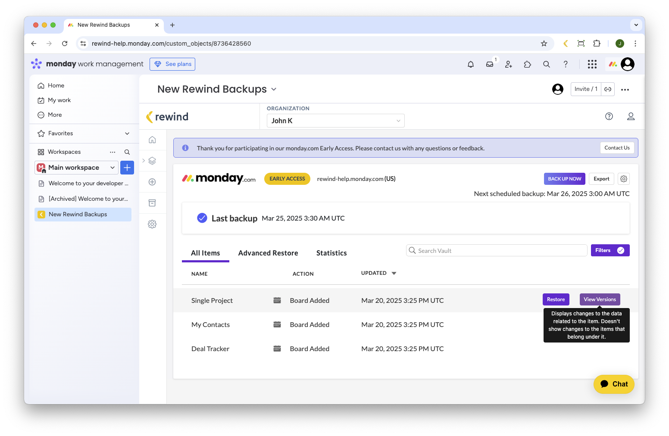This screenshot has height=436, width=669.
Task: Open the Rewind home icon in side rail
Action: pyautogui.click(x=152, y=140)
